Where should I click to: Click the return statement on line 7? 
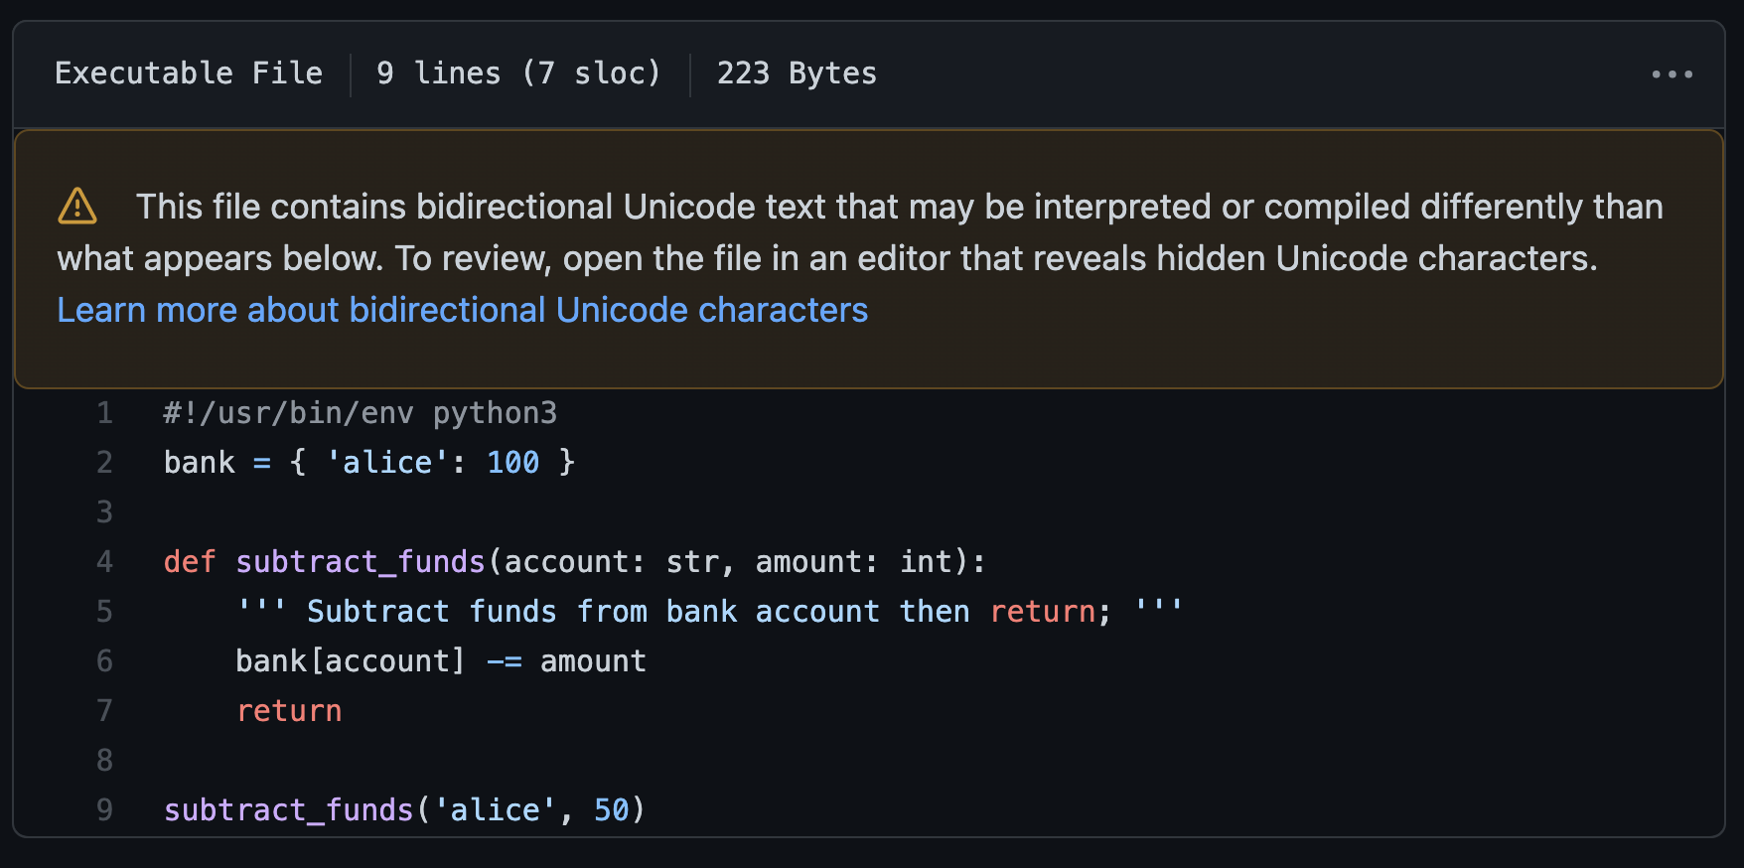[x=289, y=710]
